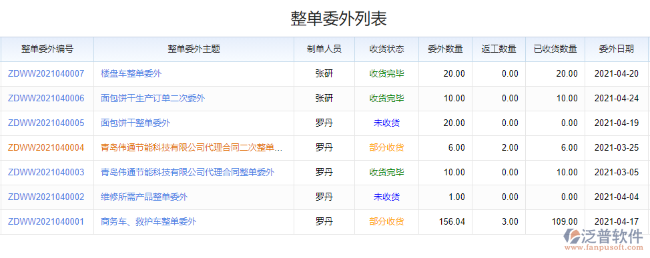Click the 委外日期 column header
The height and width of the screenshot is (258, 650).
(x=617, y=49)
